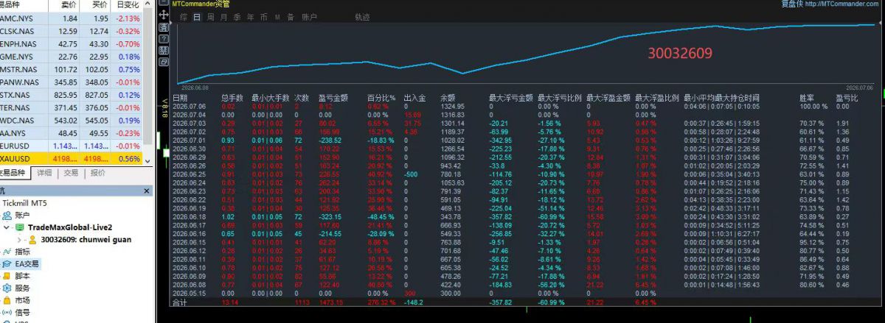
Task: Select the Tickmill MT5 tree item
Action: [26, 203]
